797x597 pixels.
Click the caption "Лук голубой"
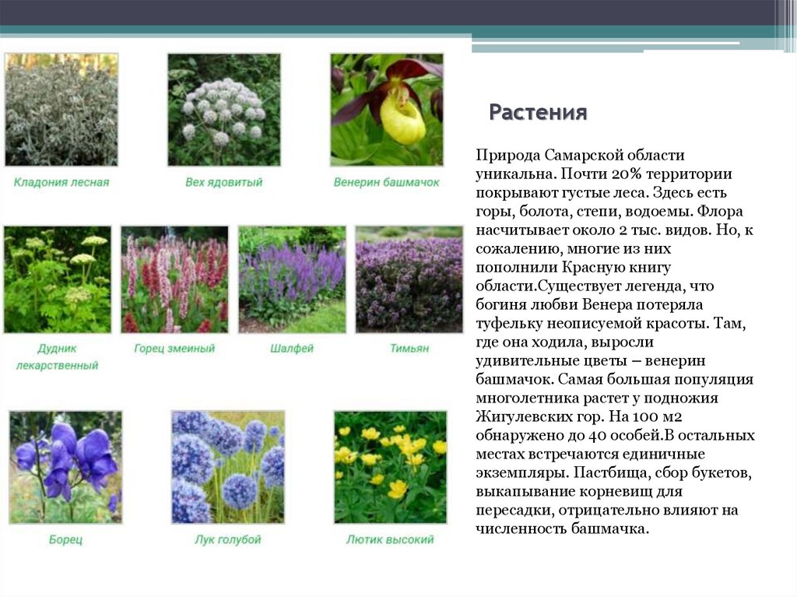coord(228,539)
